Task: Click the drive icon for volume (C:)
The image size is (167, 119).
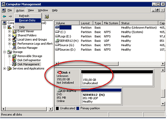Action: 57,32
